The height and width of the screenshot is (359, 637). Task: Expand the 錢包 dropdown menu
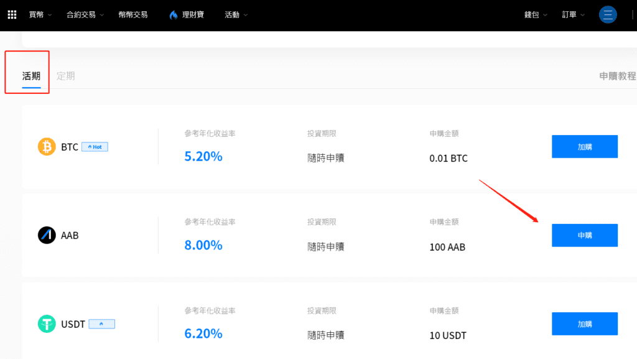[x=536, y=14]
